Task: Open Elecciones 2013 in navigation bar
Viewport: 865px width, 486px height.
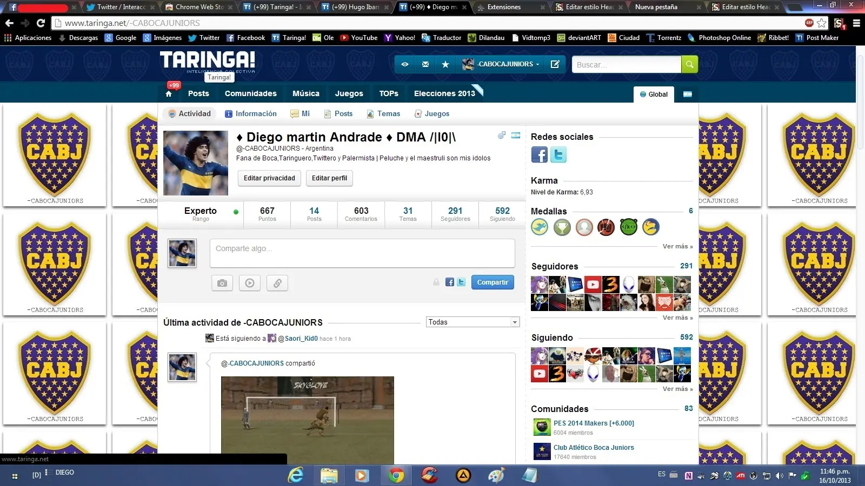Action: click(444, 93)
